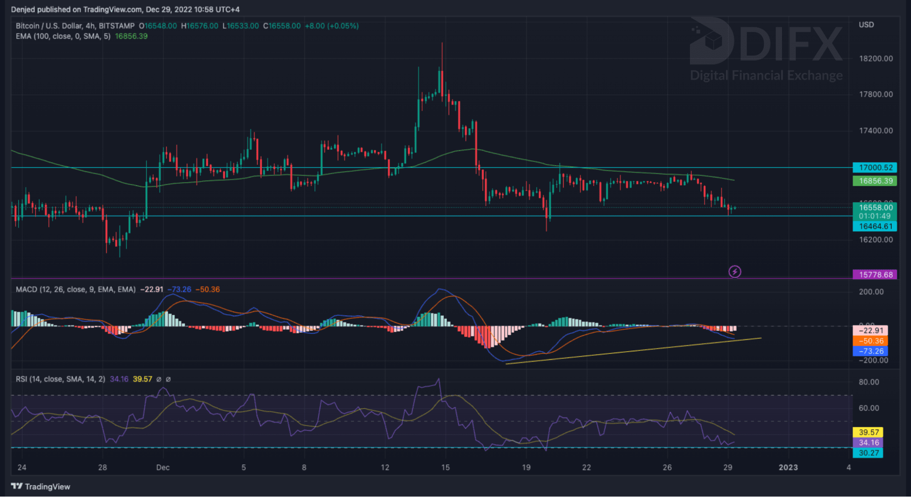This screenshot has width=911, height=497.
Task: Click the second empty-value symbol in RSI legend
Action: [x=168, y=379]
